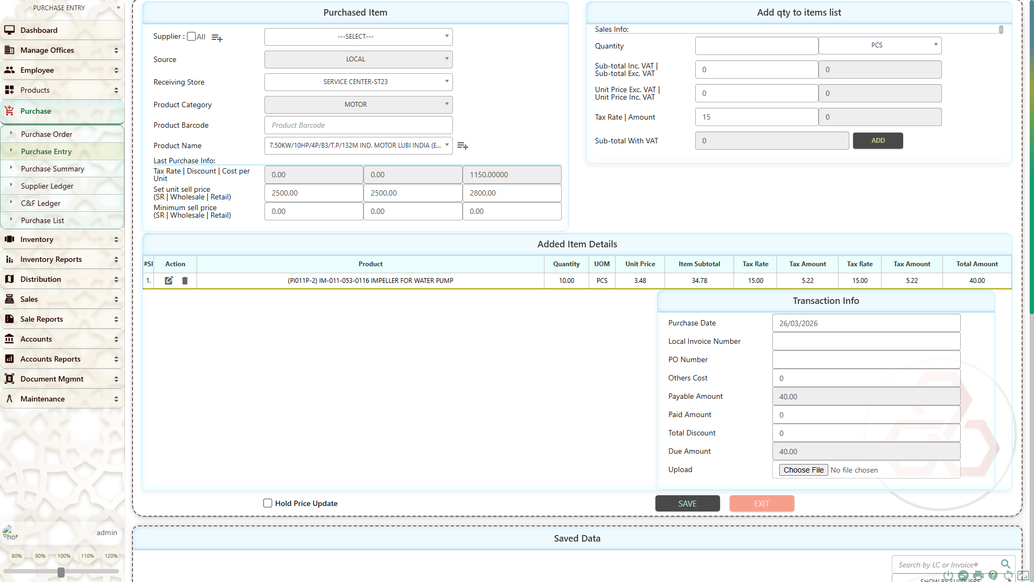Image resolution: width=1034 pixels, height=582 pixels.
Task: Open the Supplier select dropdown
Action: [358, 37]
